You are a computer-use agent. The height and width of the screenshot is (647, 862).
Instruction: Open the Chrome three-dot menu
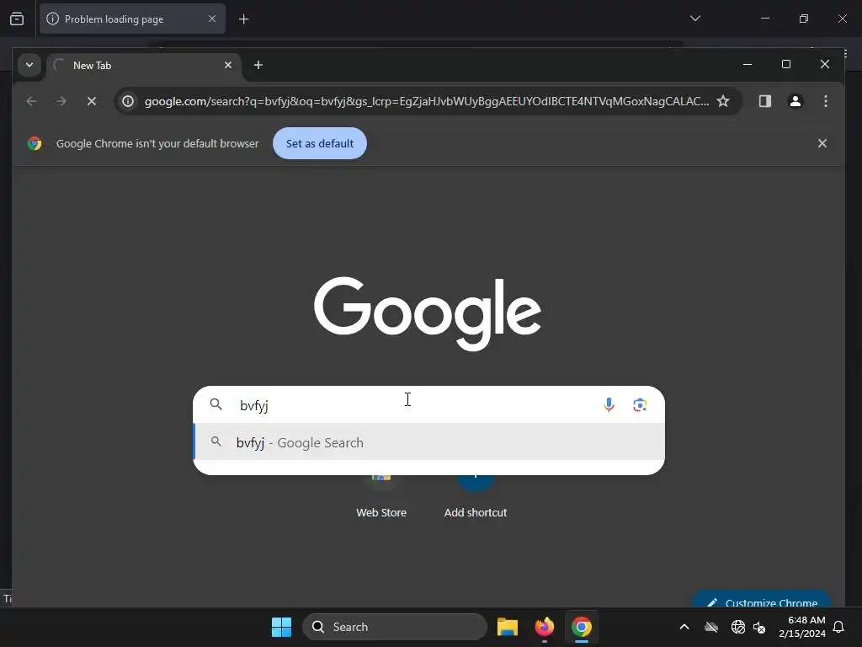(825, 101)
